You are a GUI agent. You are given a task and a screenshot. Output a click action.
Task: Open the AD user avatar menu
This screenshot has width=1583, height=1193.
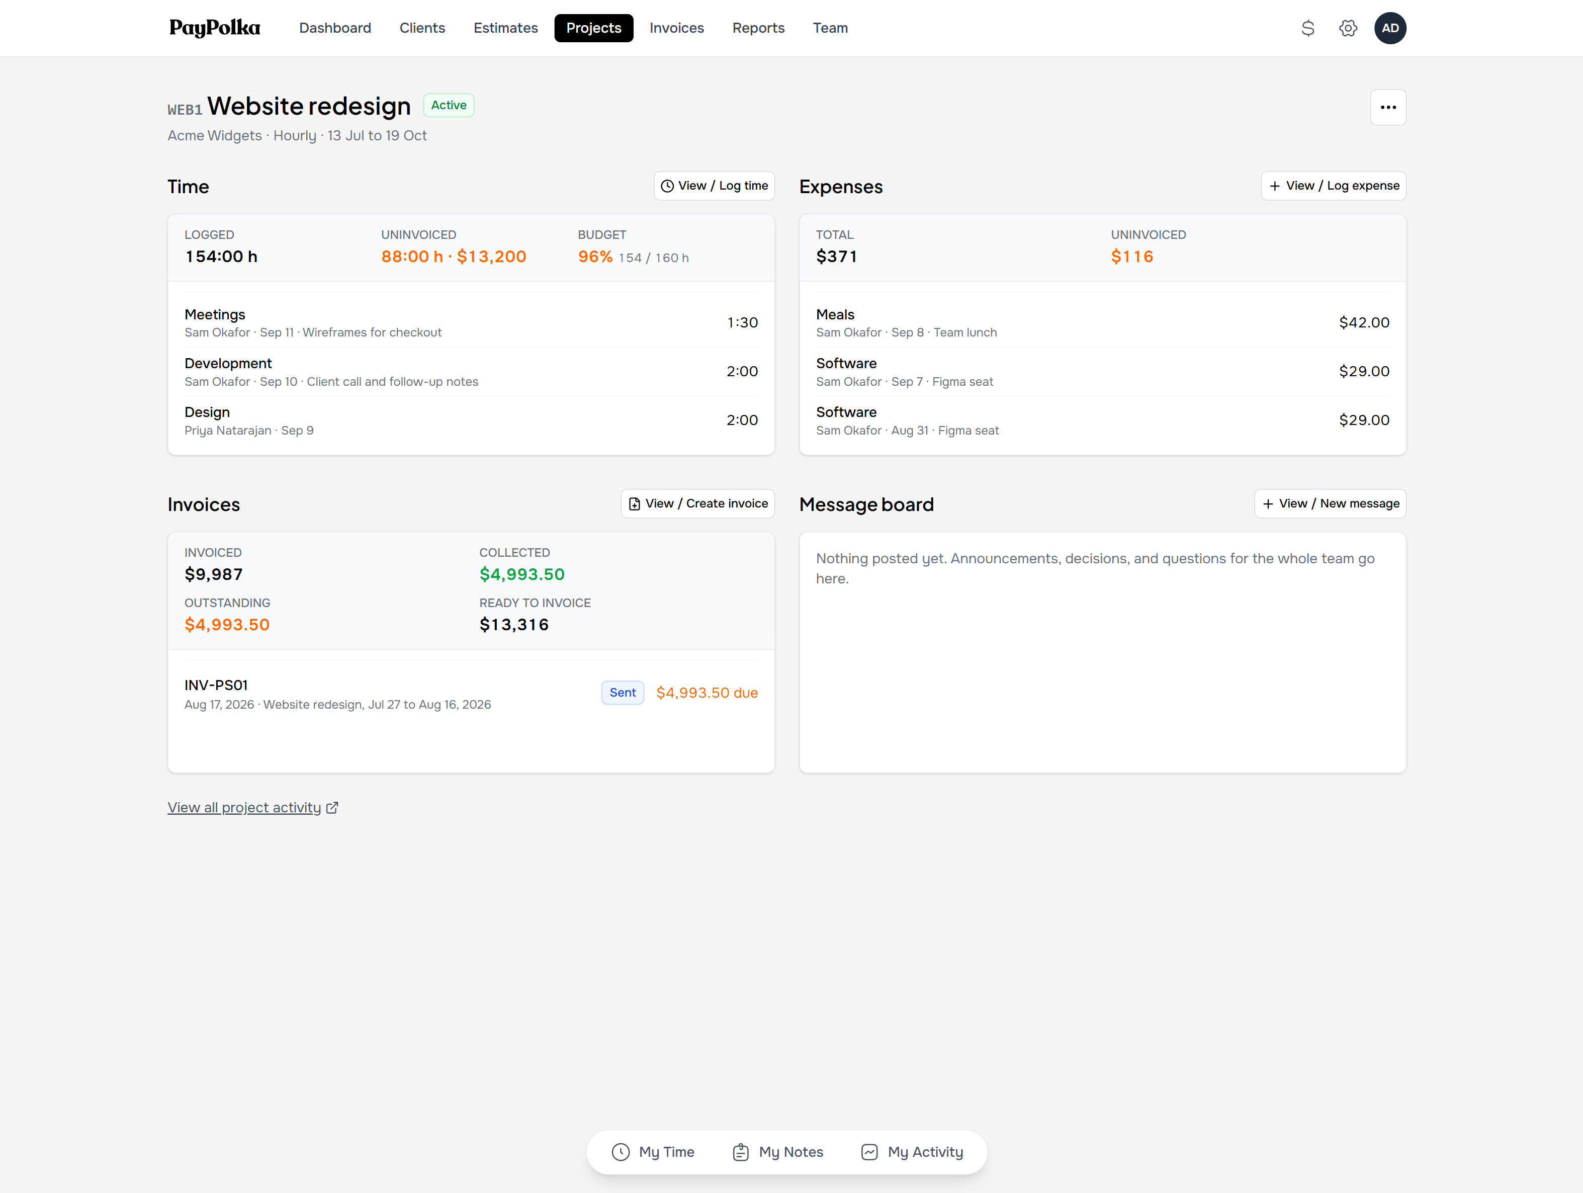click(1390, 28)
